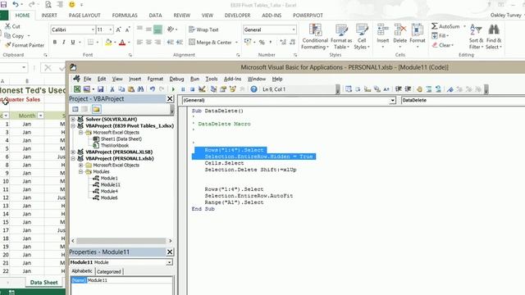Open VBA Help question mark icon
525x295 pixels.
pos(253,89)
